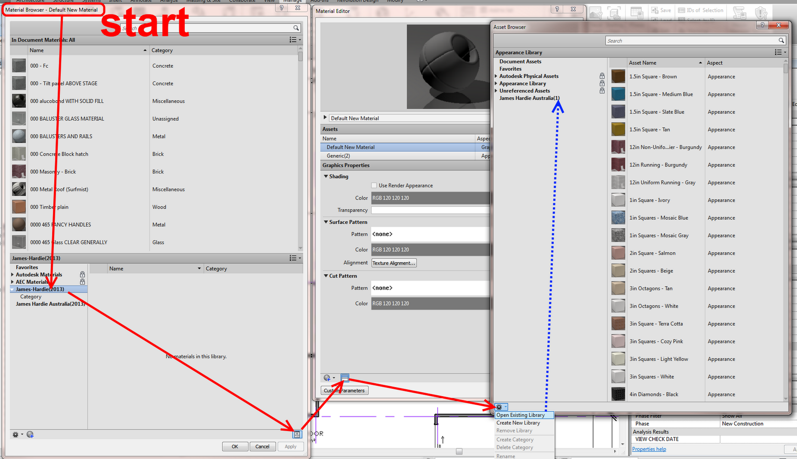Click the search magnifier icon in Material Browser
The width and height of the screenshot is (797, 459).
tap(296, 28)
